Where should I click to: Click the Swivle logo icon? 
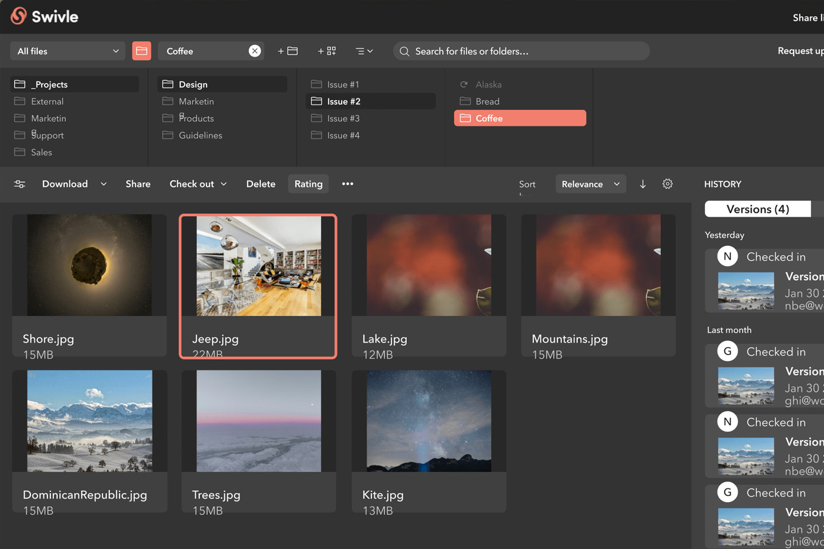[19, 16]
